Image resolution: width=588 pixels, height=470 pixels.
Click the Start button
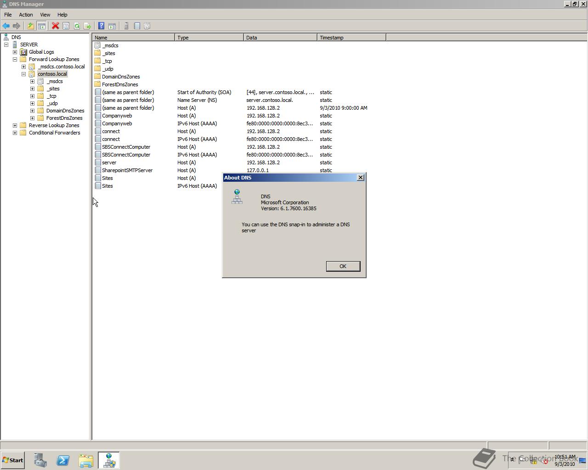13,460
